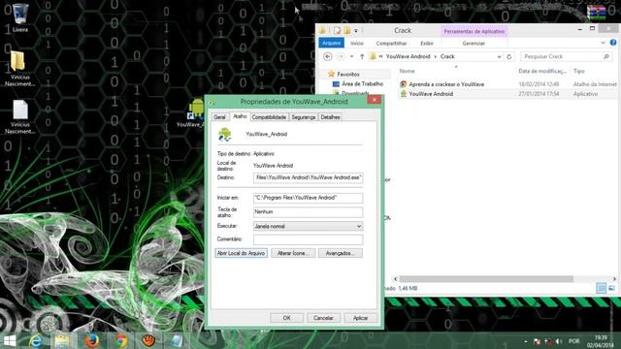Click the POR language indicator
Screen dimensions: 621x349
pos(573,341)
